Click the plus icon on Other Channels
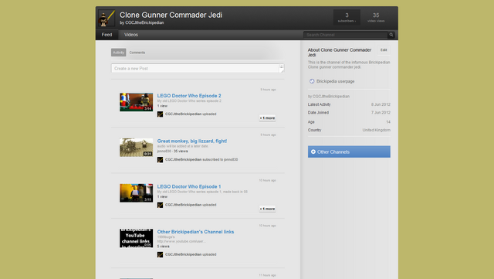This screenshot has height=279, width=494. 313,151
